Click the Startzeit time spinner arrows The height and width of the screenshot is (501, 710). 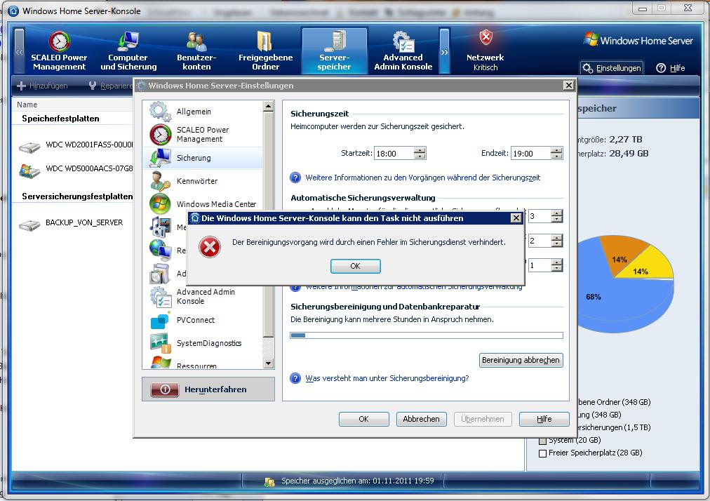pyautogui.click(x=420, y=154)
